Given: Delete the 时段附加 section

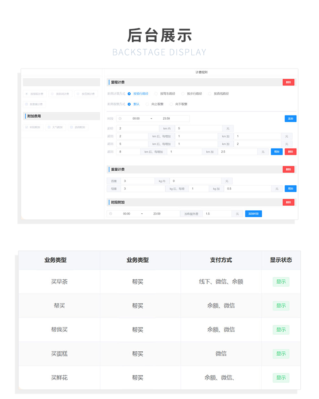Looking at the screenshot, I should pos(288,202).
